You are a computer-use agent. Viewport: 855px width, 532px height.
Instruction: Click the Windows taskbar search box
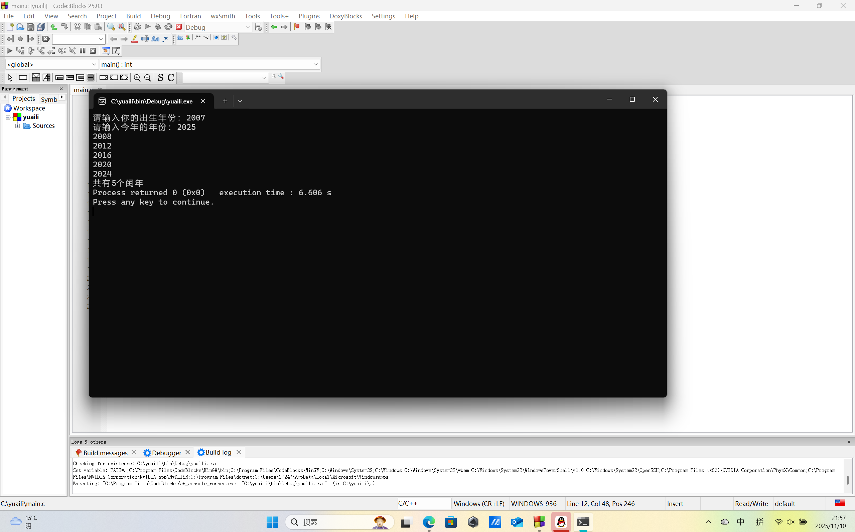339,522
